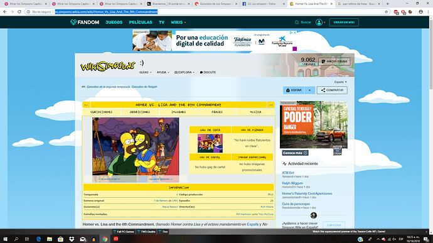The width and height of the screenshot is (433, 243).
Task: Open TV in the Fandom navigation
Action: point(161,22)
